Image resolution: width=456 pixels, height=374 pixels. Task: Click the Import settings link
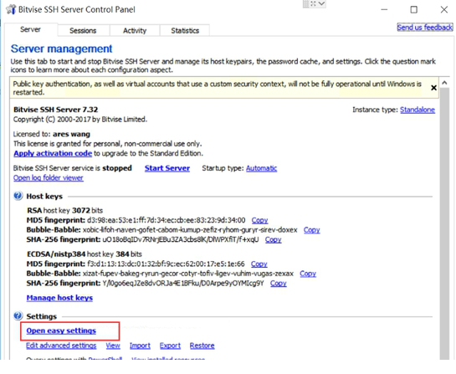click(140, 346)
